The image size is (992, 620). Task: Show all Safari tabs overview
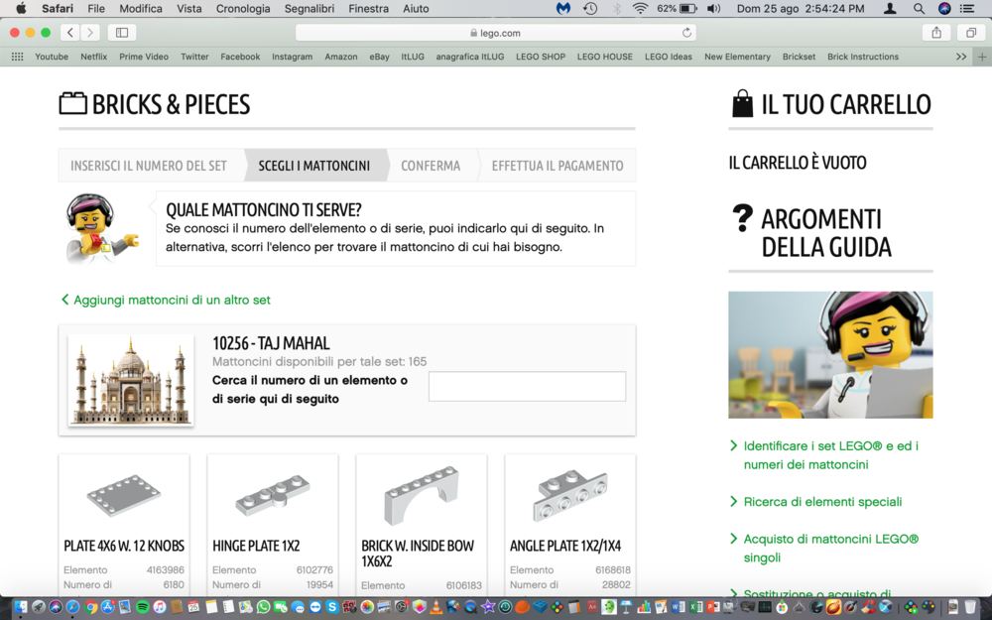tap(970, 33)
